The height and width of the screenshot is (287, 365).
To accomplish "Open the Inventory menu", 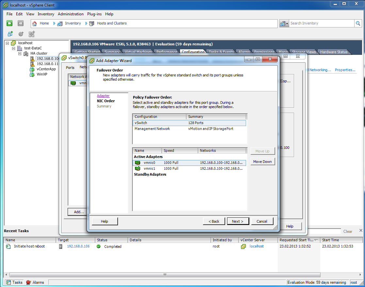I will point(46,14).
